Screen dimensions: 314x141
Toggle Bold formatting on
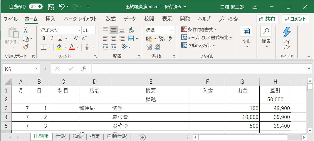click(x=44, y=38)
